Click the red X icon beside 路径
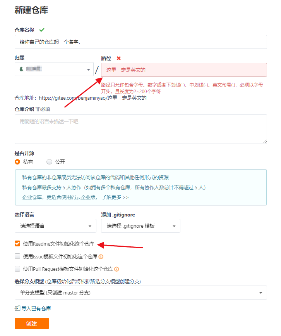This screenshot has height=336, width=281. click(118, 58)
